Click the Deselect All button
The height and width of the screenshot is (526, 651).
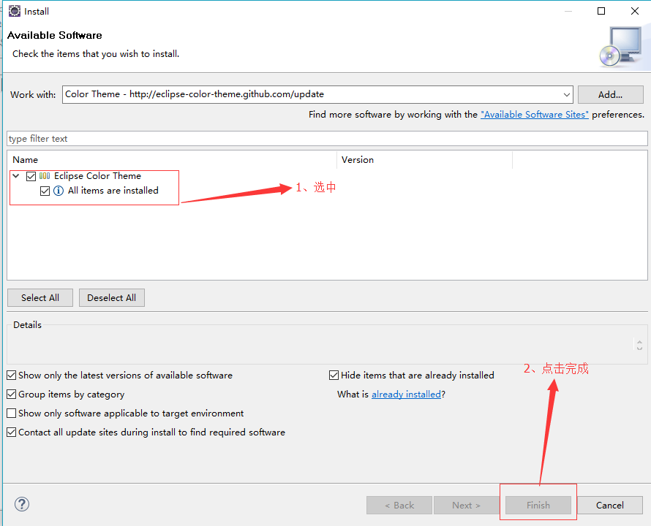[112, 298]
